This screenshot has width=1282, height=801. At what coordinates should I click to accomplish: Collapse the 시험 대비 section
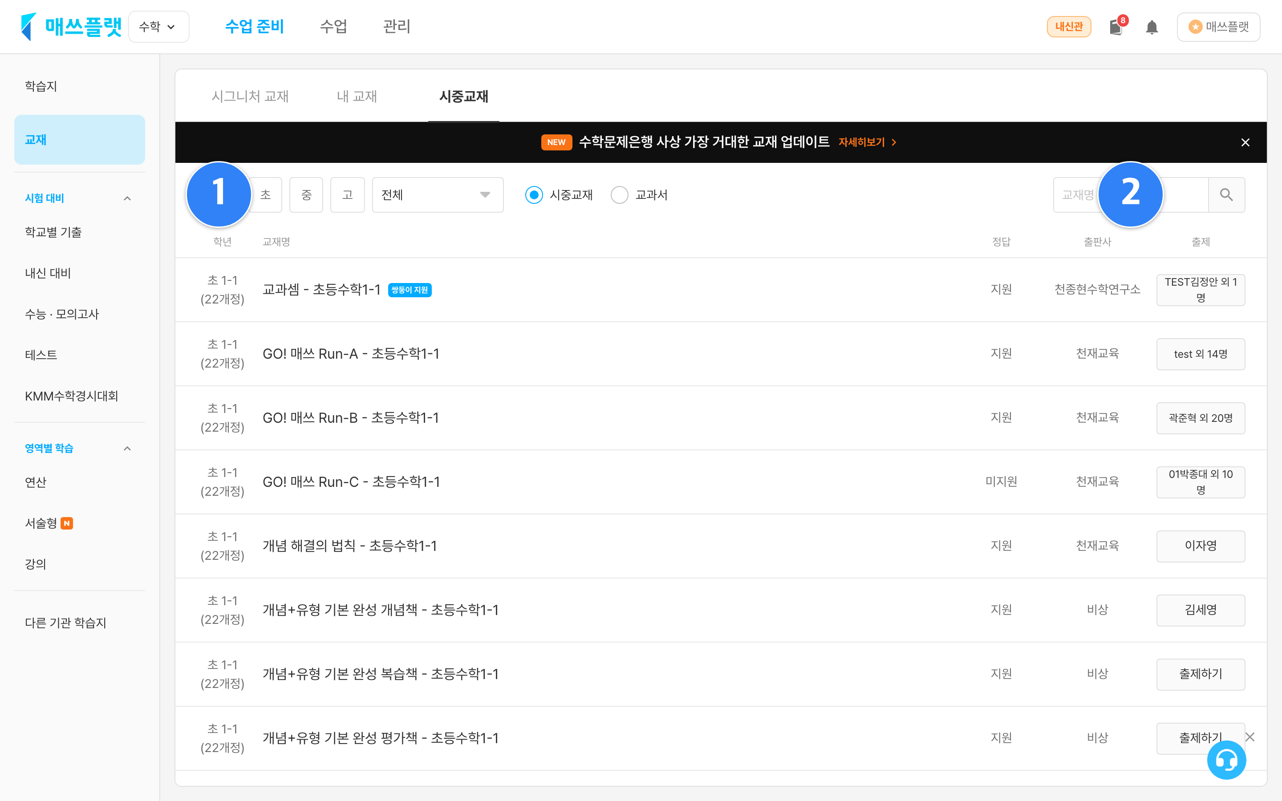pos(127,198)
